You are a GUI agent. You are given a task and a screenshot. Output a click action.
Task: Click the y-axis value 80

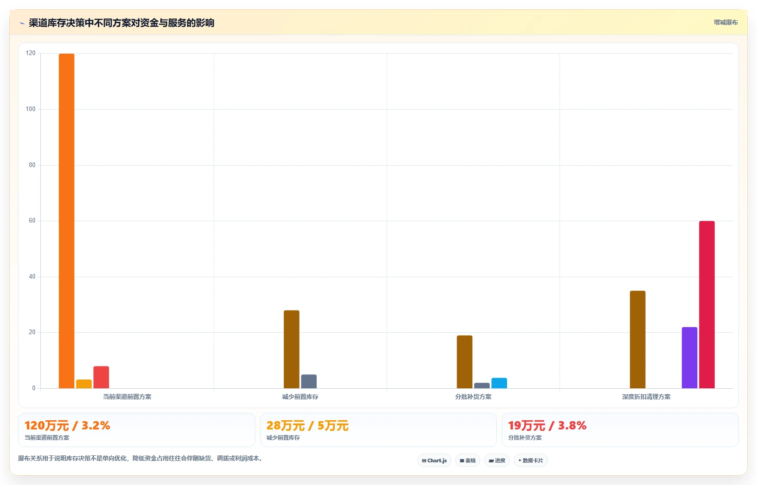(x=32, y=165)
